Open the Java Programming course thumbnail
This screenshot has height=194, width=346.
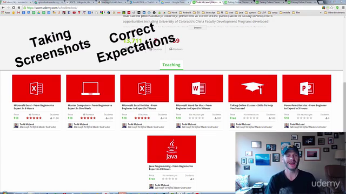point(172,149)
